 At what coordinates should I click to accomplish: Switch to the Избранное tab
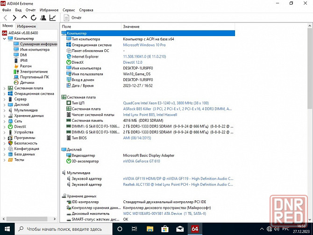tap(27, 27)
